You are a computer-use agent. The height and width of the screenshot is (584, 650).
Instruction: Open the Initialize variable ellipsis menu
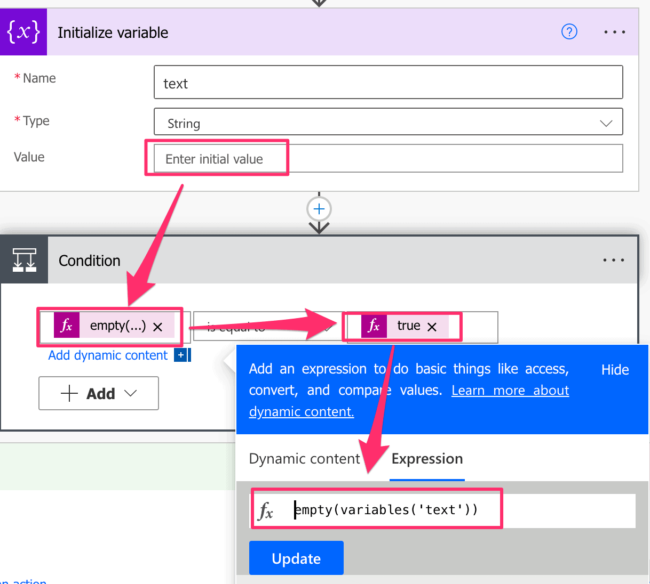click(x=614, y=32)
